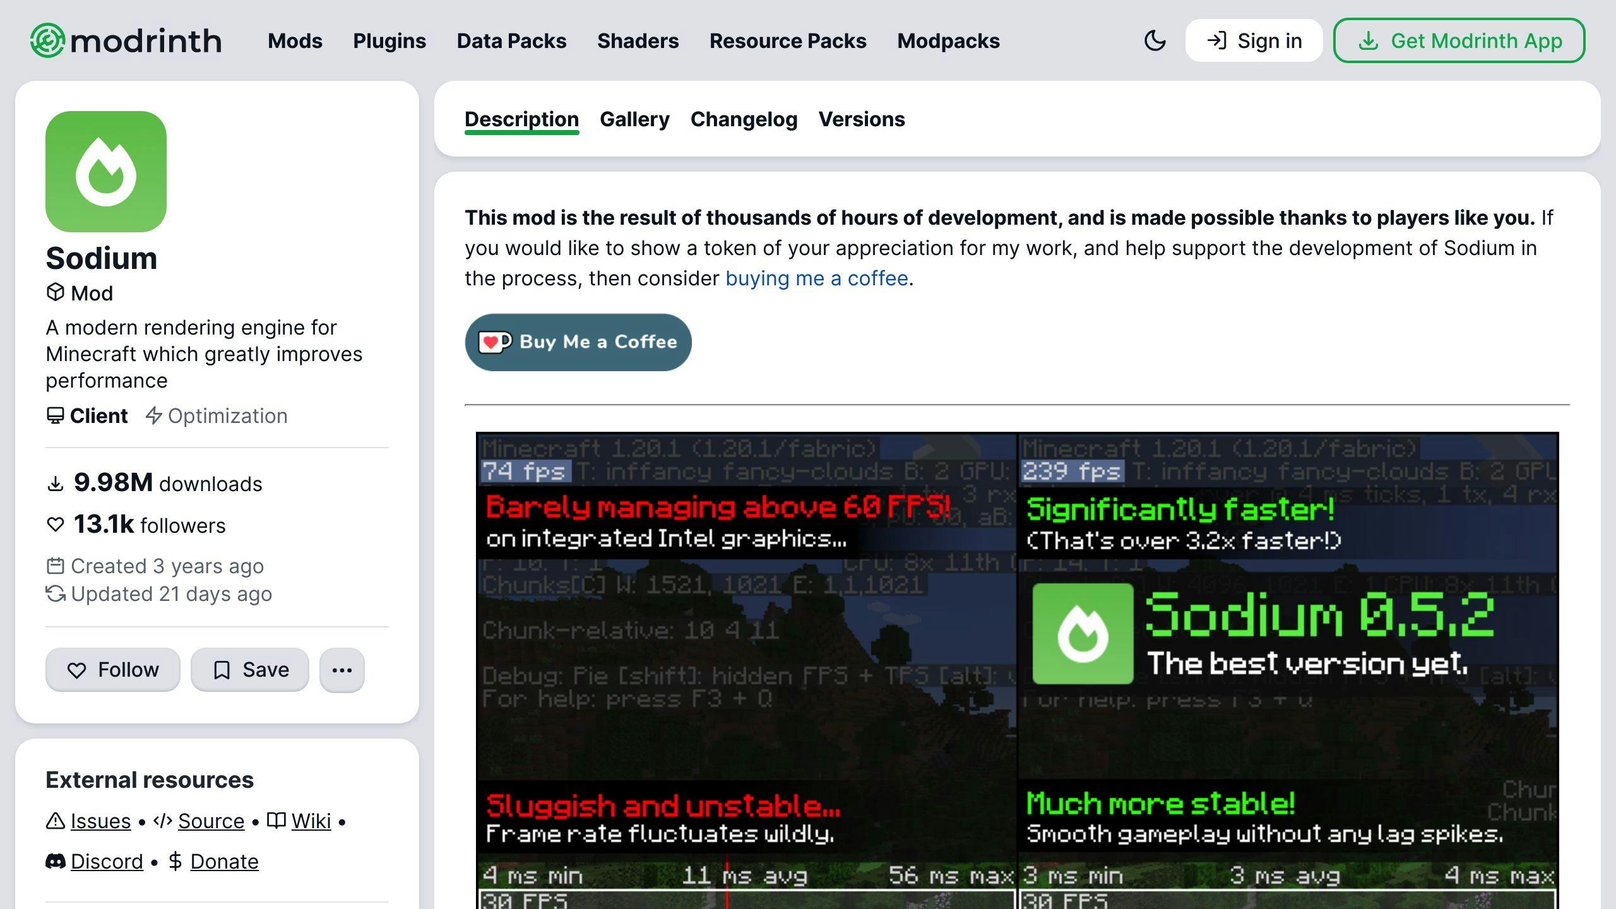This screenshot has height=909, width=1616.
Task: Click the Modrinth logo icon
Action: tap(45, 41)
